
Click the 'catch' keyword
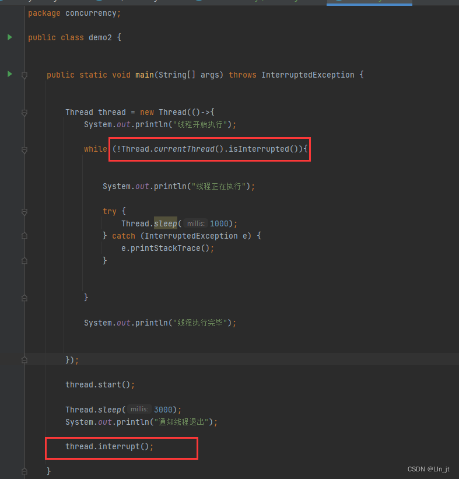[x=124, y=236]
